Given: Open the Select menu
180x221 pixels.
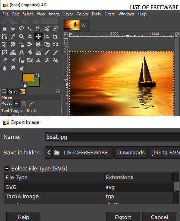Looking at the screenshot, I should point(28,14).
